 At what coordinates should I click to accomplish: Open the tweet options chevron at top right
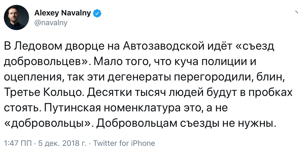coord(296,13)
